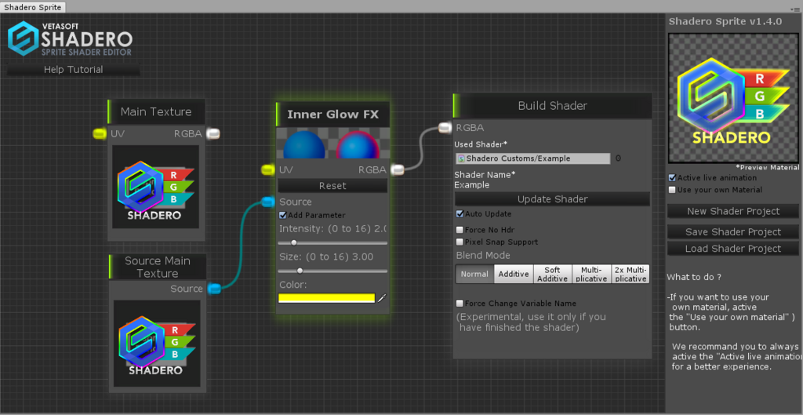The image size is (803, 415).
Task: Select Multiplicative blend mode
Action: tap(591, 274)
